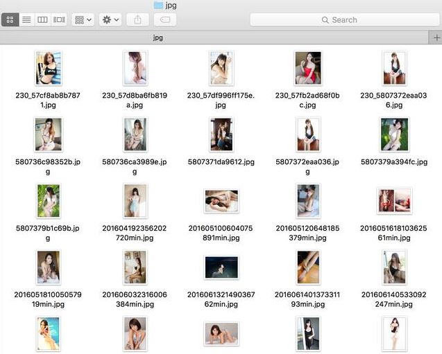Click the filename 201605100604075891min.jpg label
This screenshot has width=442, height=354.
point(221,233)
